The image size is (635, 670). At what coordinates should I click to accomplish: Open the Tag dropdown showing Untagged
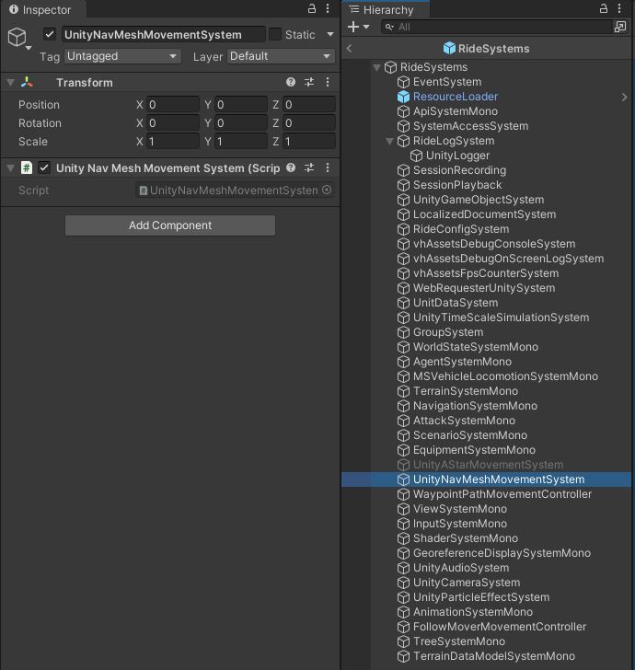pos(123,56)
